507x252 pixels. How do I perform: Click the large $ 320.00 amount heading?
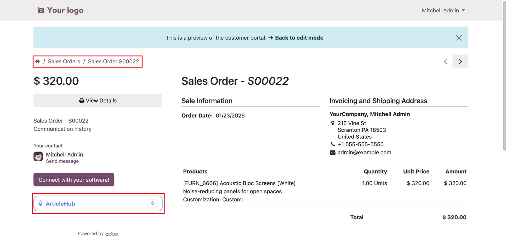56,81
